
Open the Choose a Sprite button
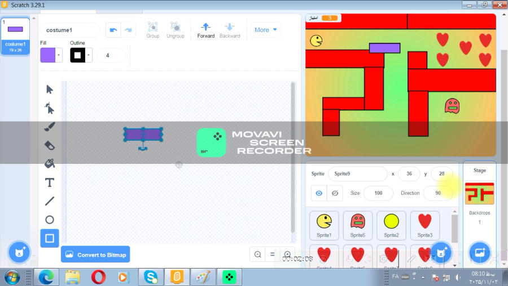(x=441, y=252)
